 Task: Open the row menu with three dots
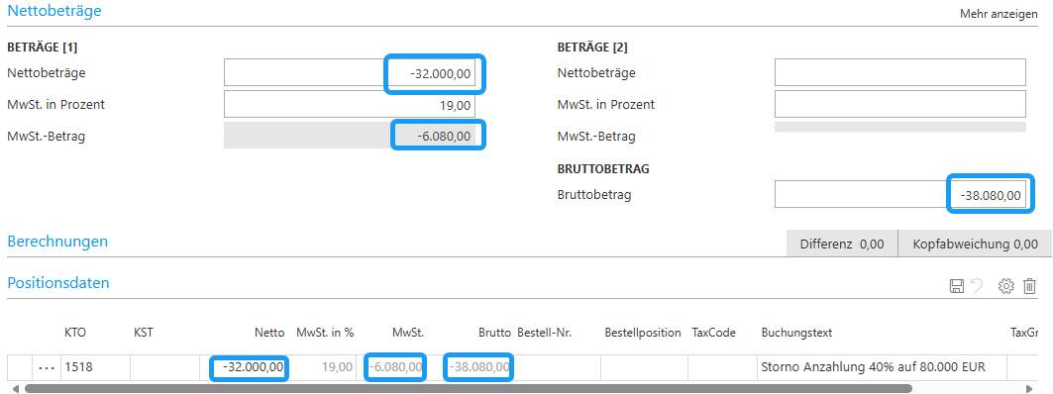pos(47,368)
